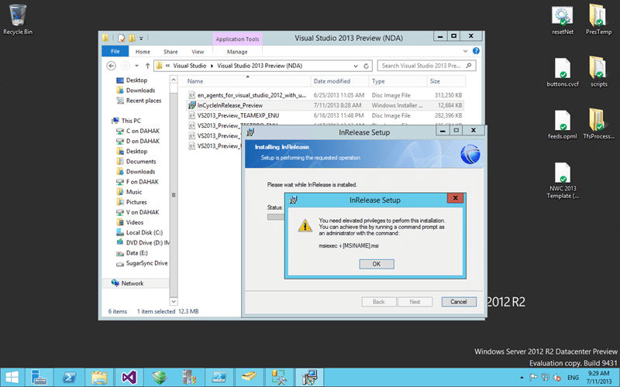The height and width of the screenshot is (387, 620).
Task: Open C on DAHAK network drive
Action: [x=138, y=131]
